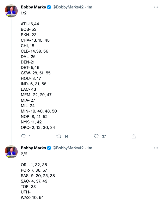Click the 1m timestamp of the first tweet

click(90, 7)
